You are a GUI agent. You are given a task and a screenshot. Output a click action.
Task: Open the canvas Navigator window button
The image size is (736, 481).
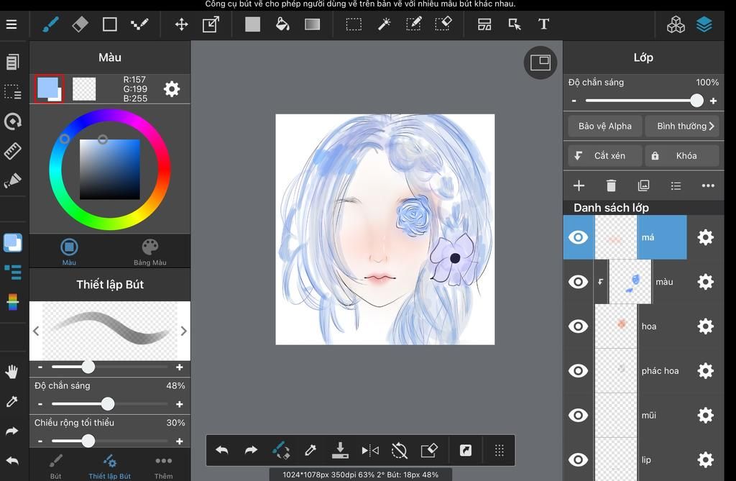[x=540, y=63]
